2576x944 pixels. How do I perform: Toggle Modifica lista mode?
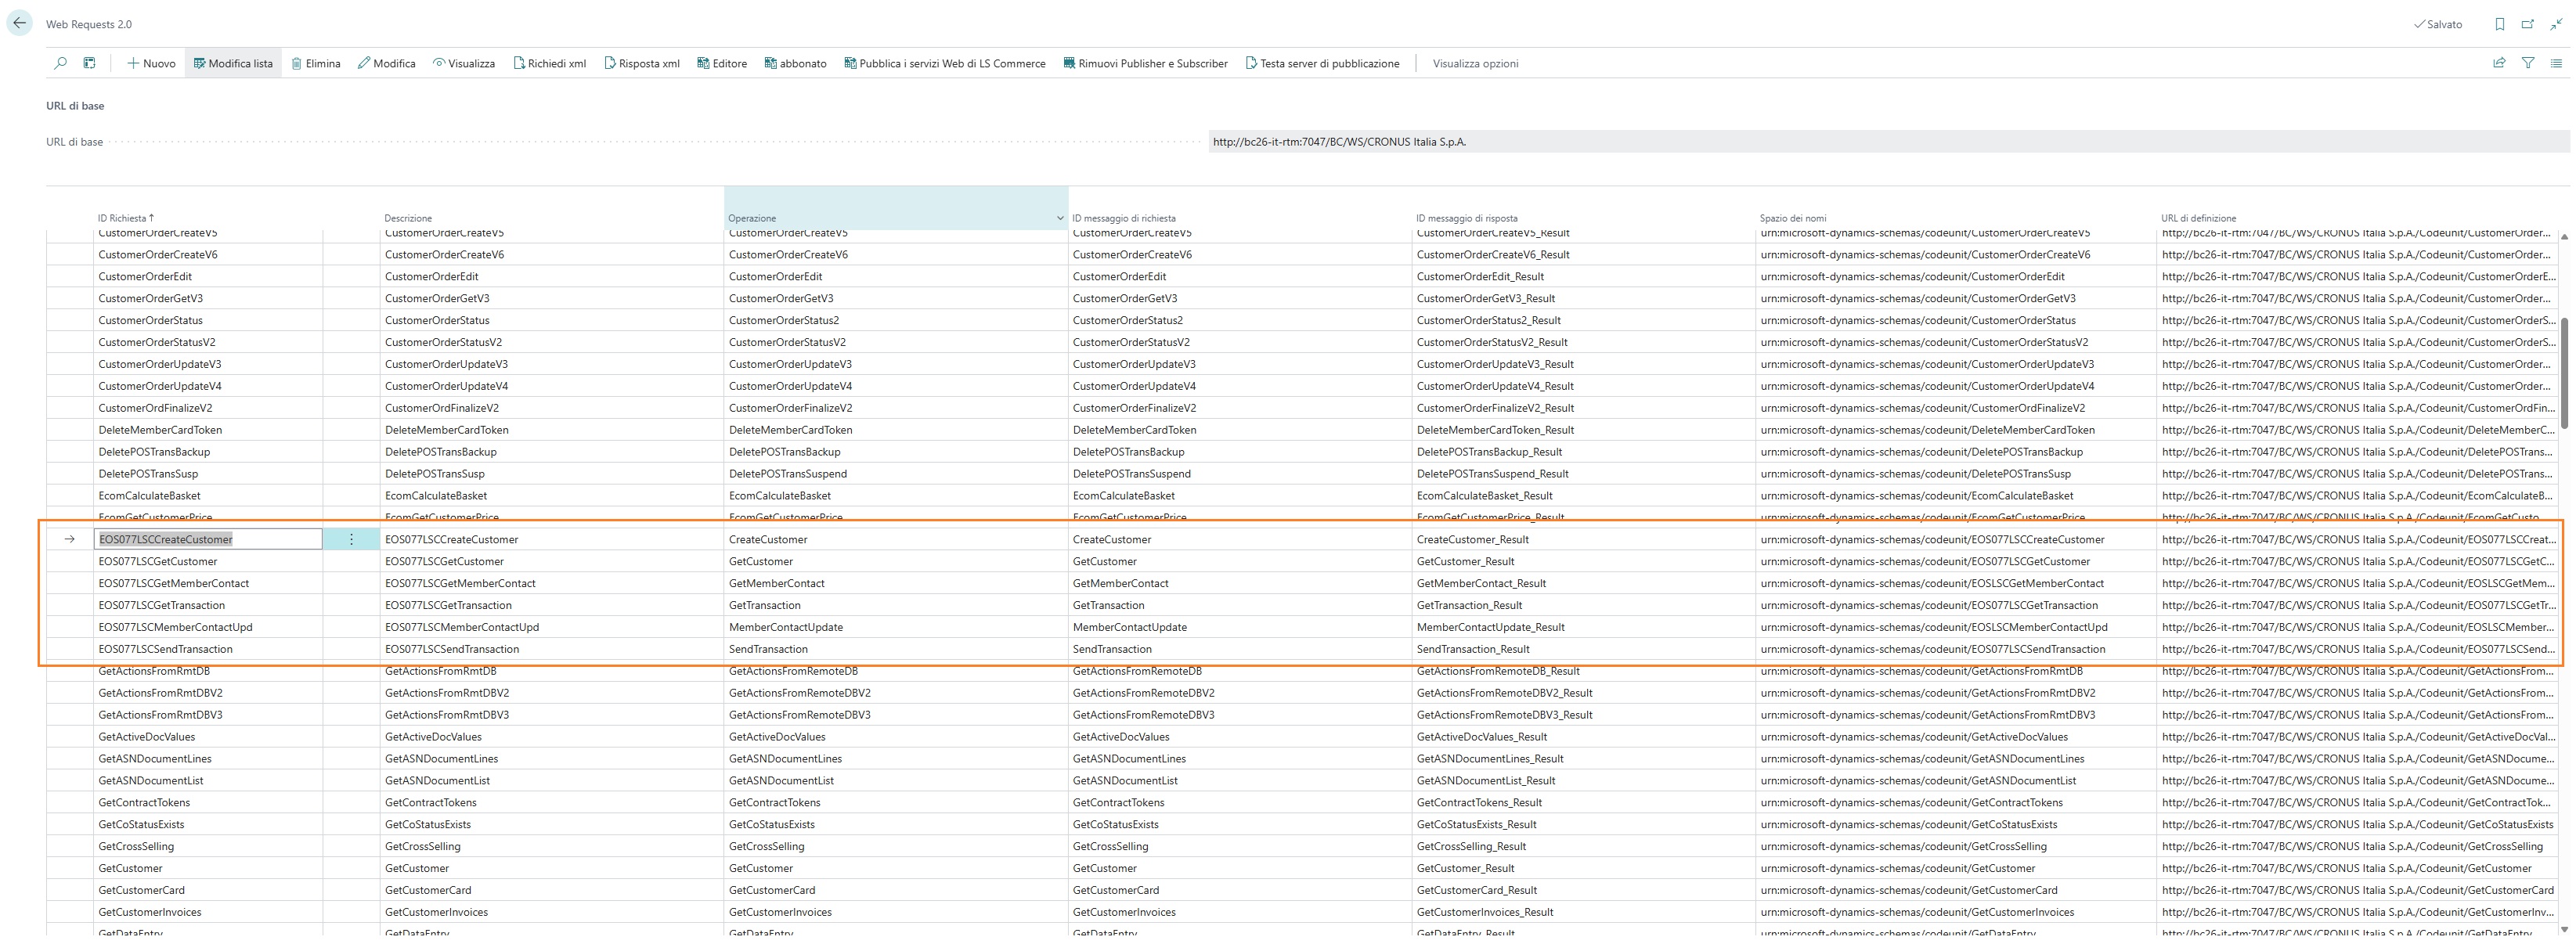233,63
